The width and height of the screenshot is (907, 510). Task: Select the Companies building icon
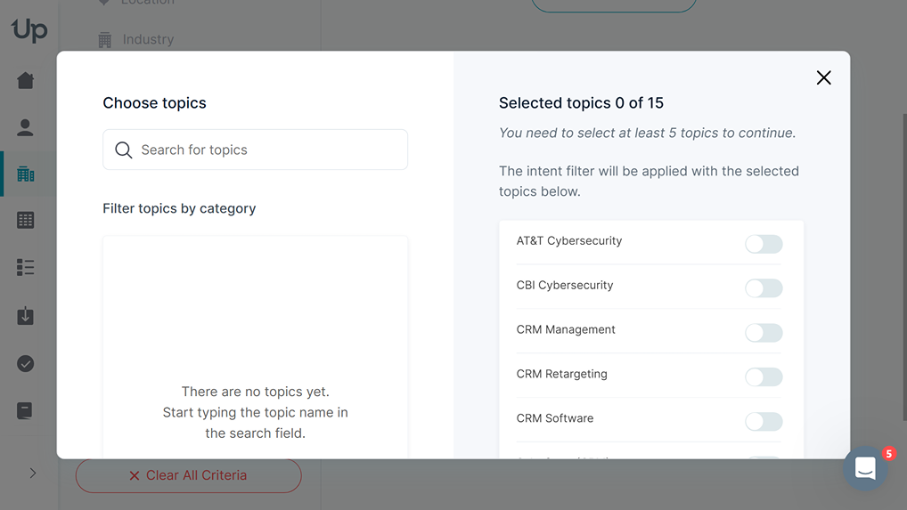pyautogui.click(x=26, y=174)
